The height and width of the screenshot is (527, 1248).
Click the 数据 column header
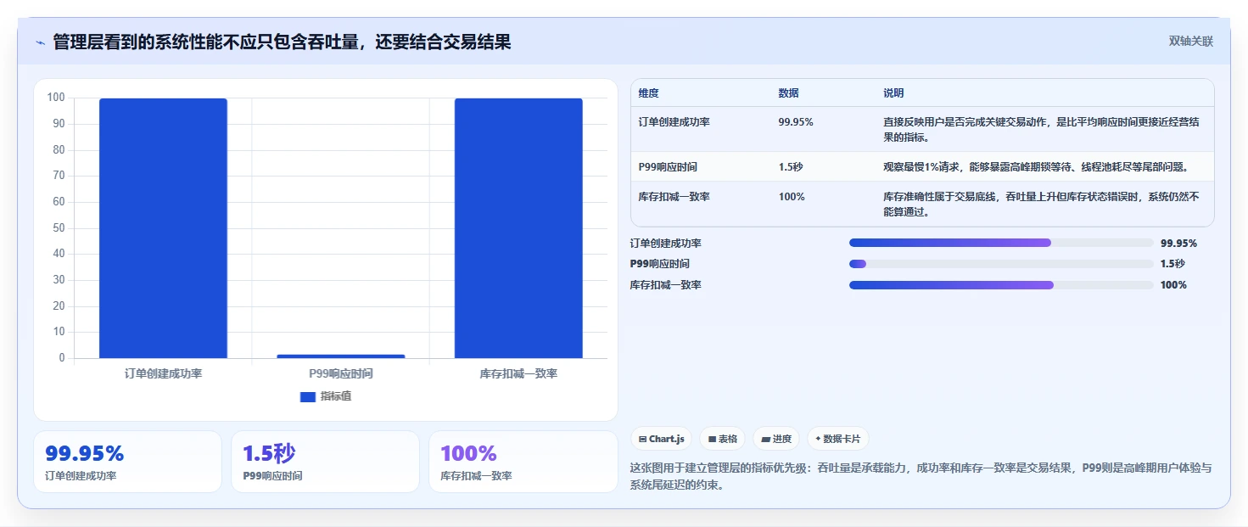tap(788, 93)
